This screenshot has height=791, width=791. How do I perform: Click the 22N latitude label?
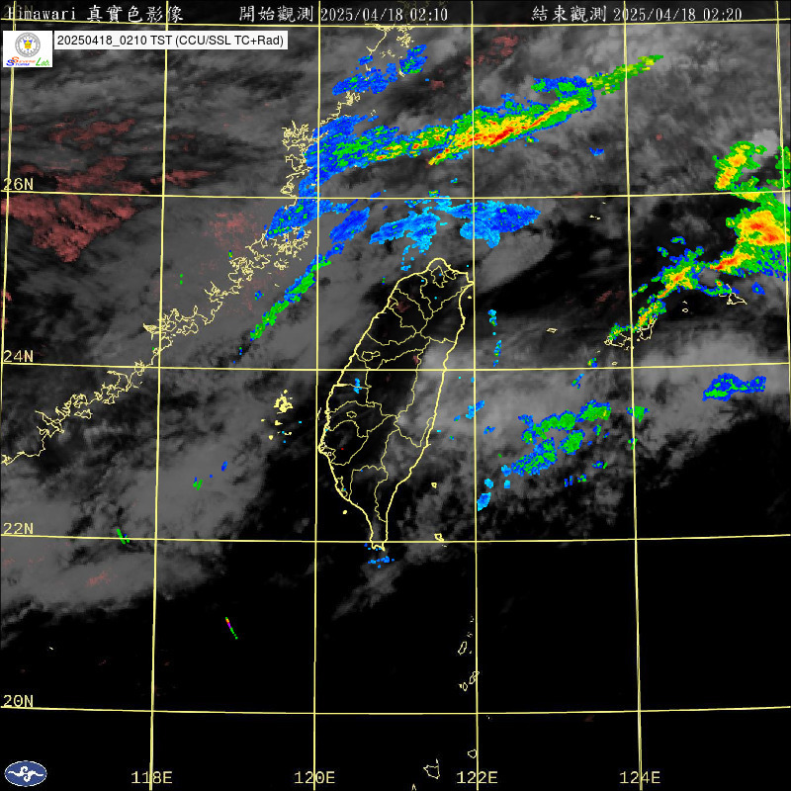[18, 529]
